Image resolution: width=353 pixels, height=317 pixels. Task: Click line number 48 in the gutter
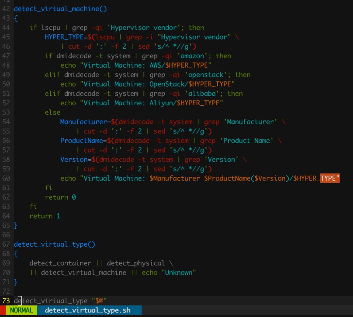point(6,65)
